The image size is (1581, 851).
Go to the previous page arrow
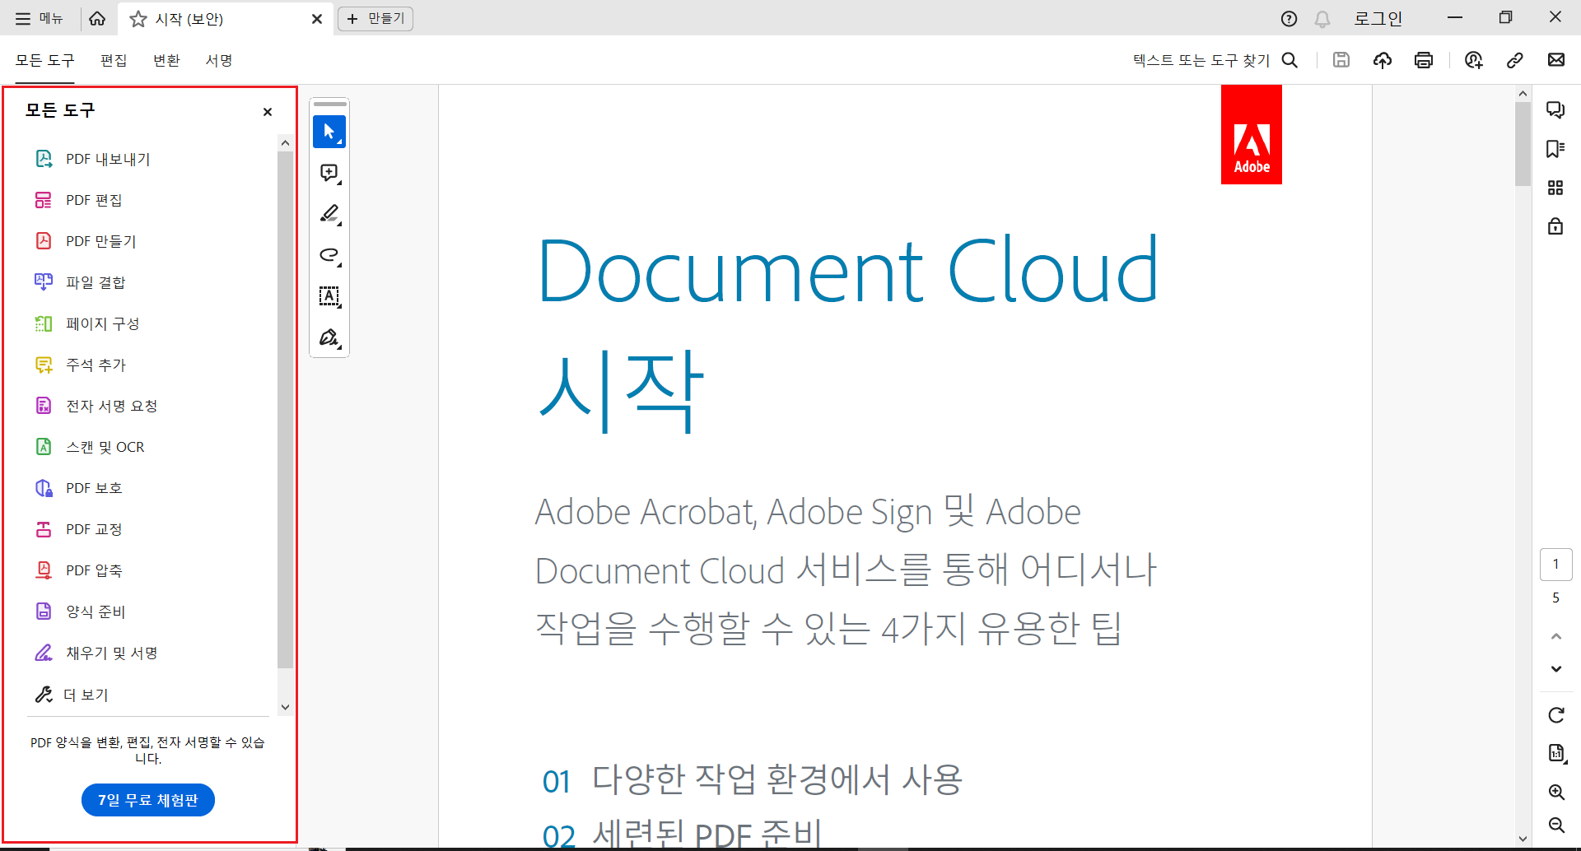coord(1556,636)
